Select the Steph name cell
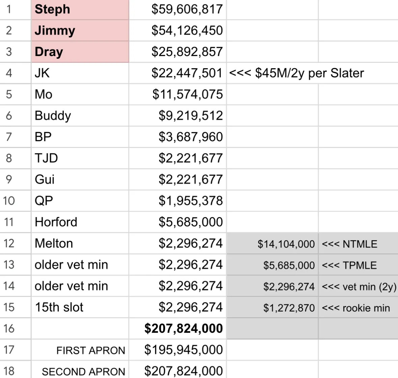The height and width of the screenshot is (378, 398). [x=80, y=9]
